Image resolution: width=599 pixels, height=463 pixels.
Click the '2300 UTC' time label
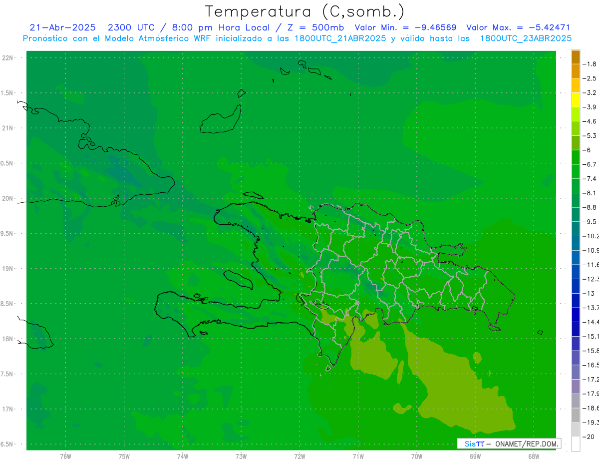click(131, 27)
